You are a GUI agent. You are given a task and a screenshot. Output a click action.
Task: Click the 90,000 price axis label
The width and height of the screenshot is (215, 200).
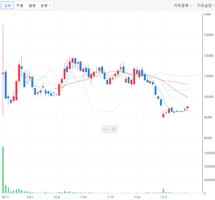pos(208,117)
